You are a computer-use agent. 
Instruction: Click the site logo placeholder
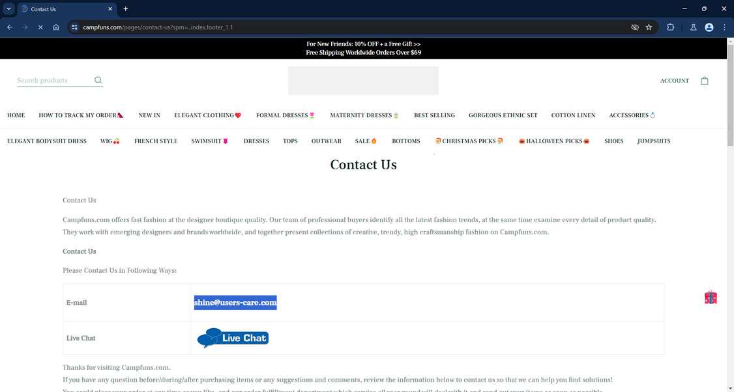coord(363,81)
